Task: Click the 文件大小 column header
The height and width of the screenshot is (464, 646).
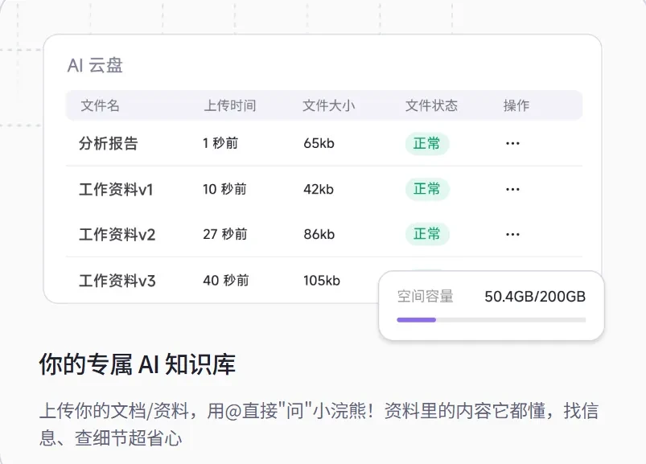Action: click(x=329, y=105)
